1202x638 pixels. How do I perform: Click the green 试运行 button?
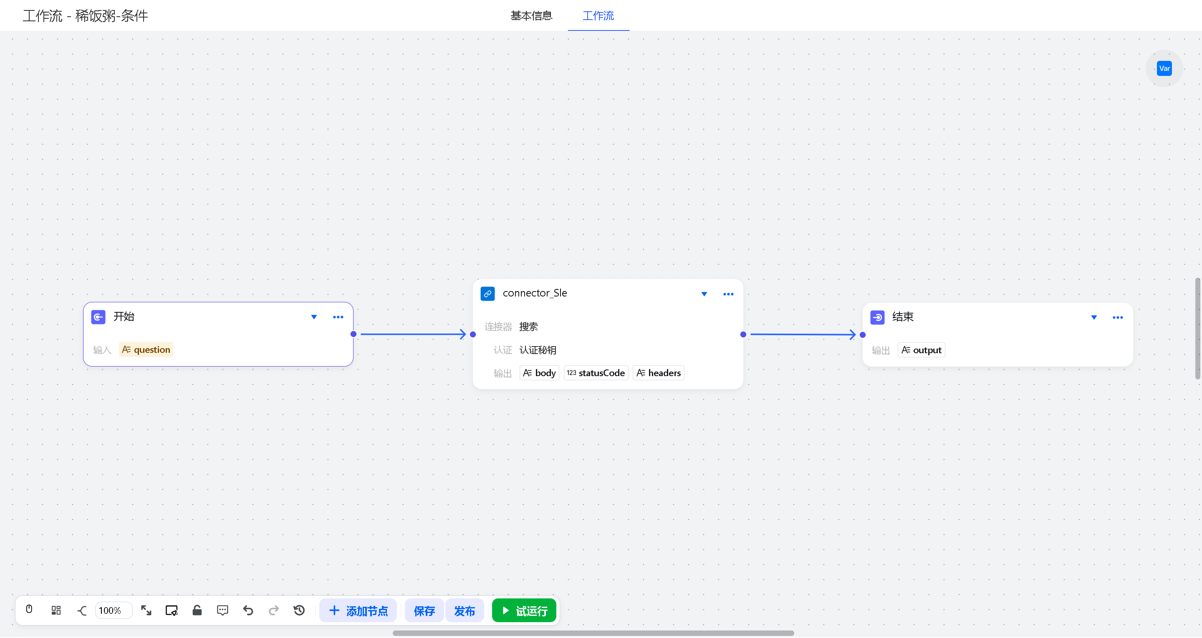coord(524,610)
